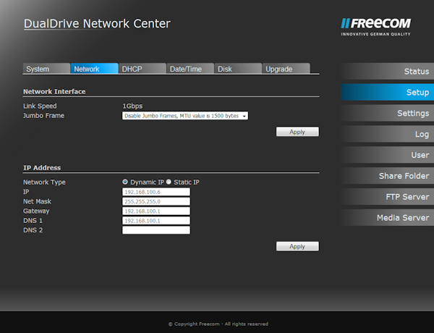Select the Dynamic IP radio button

click(125, 182)
